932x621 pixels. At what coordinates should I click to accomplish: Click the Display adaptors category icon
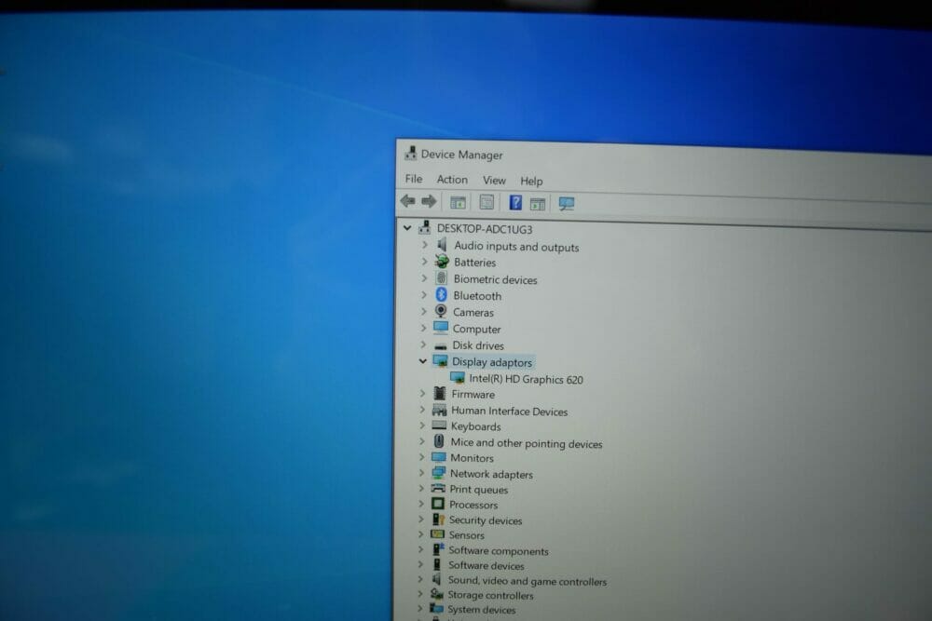(x=440, y=361)
